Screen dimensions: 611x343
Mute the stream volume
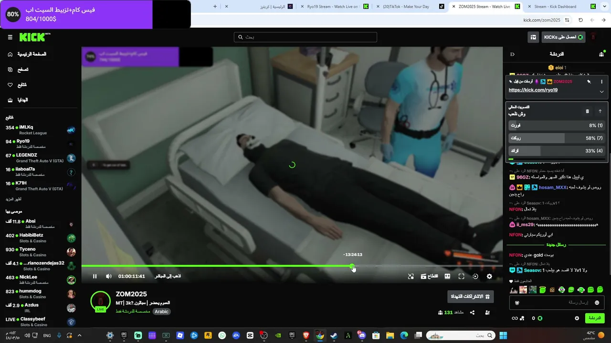coord(109,276)
